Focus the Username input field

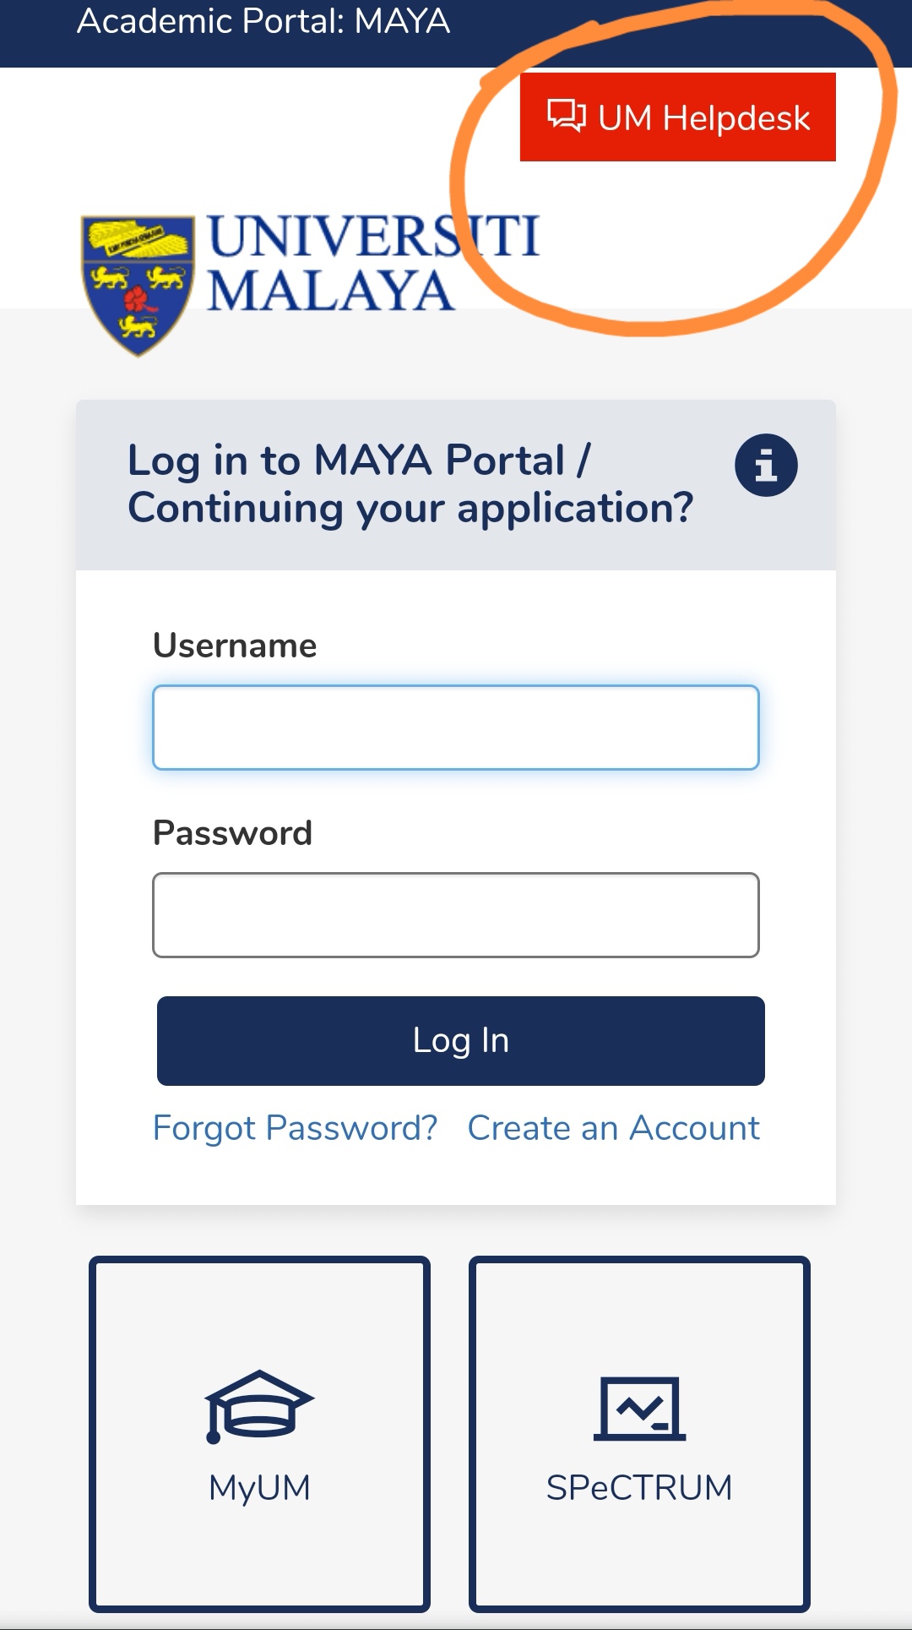pyautogui.click(x=456, y=728)
